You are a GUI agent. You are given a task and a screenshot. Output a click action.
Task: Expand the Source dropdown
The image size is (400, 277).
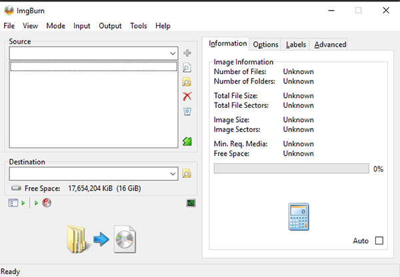(x=173, y=53)
